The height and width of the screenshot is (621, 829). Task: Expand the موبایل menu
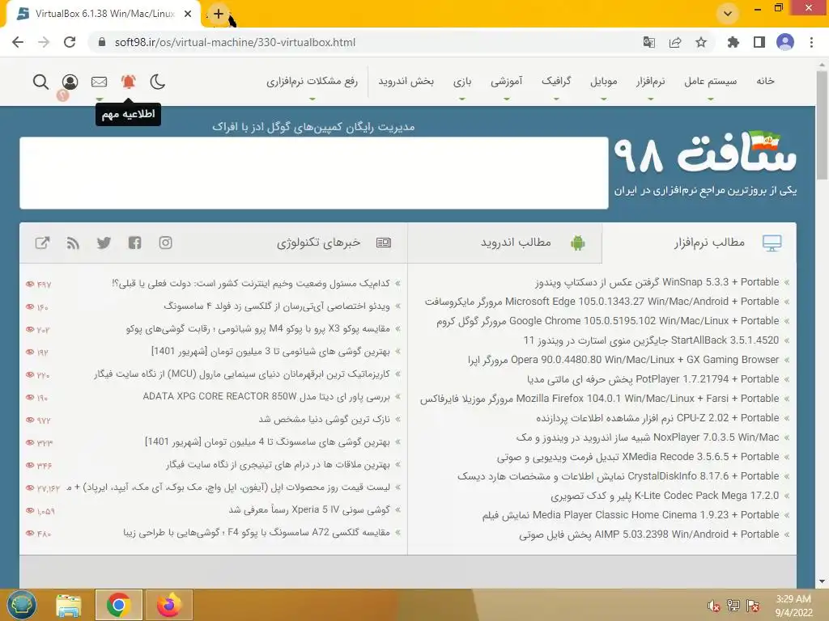pyautogui.click(x=604, y=81)
